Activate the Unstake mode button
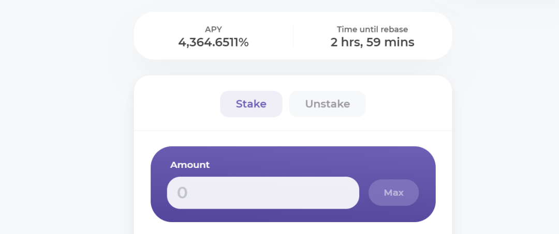Viewport: 559px width, 234px height. (x=327, y=104)
